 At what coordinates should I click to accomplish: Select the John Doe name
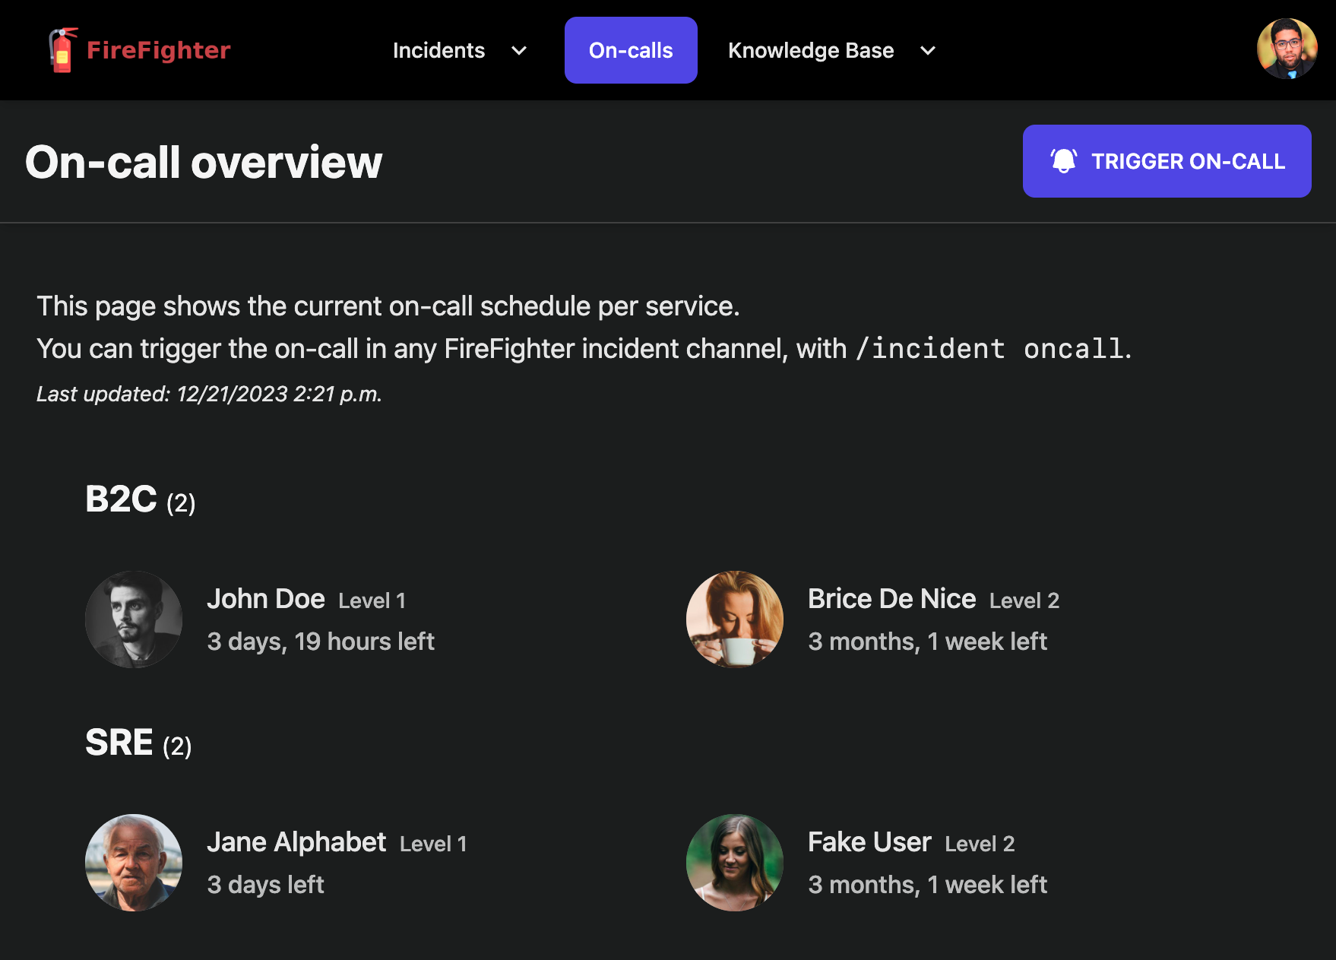click(266, 599)
